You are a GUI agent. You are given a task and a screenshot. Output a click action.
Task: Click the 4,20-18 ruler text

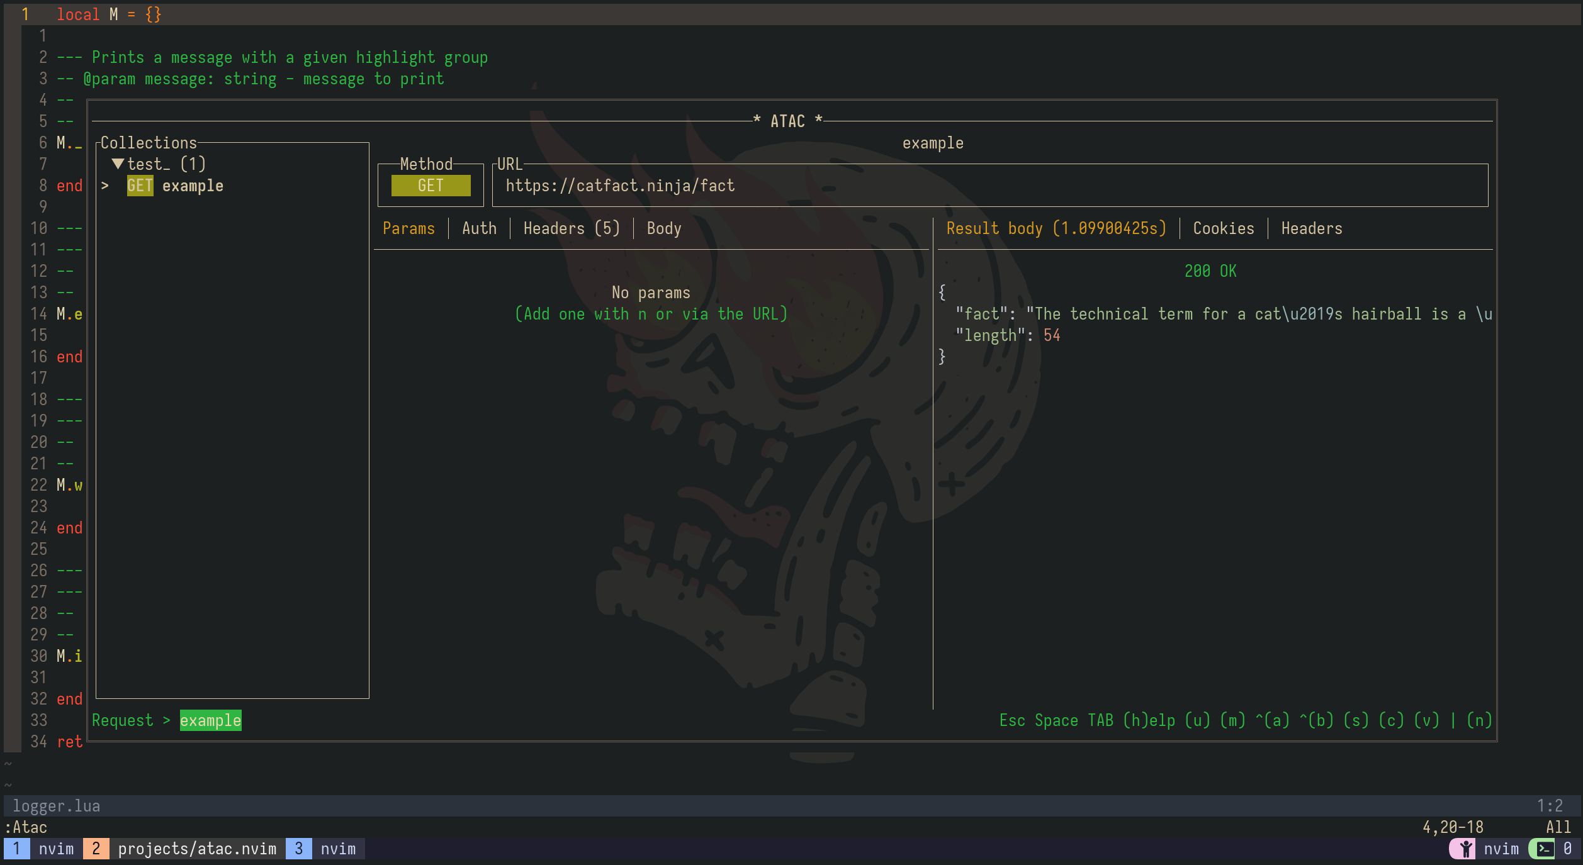[1453, 827]
